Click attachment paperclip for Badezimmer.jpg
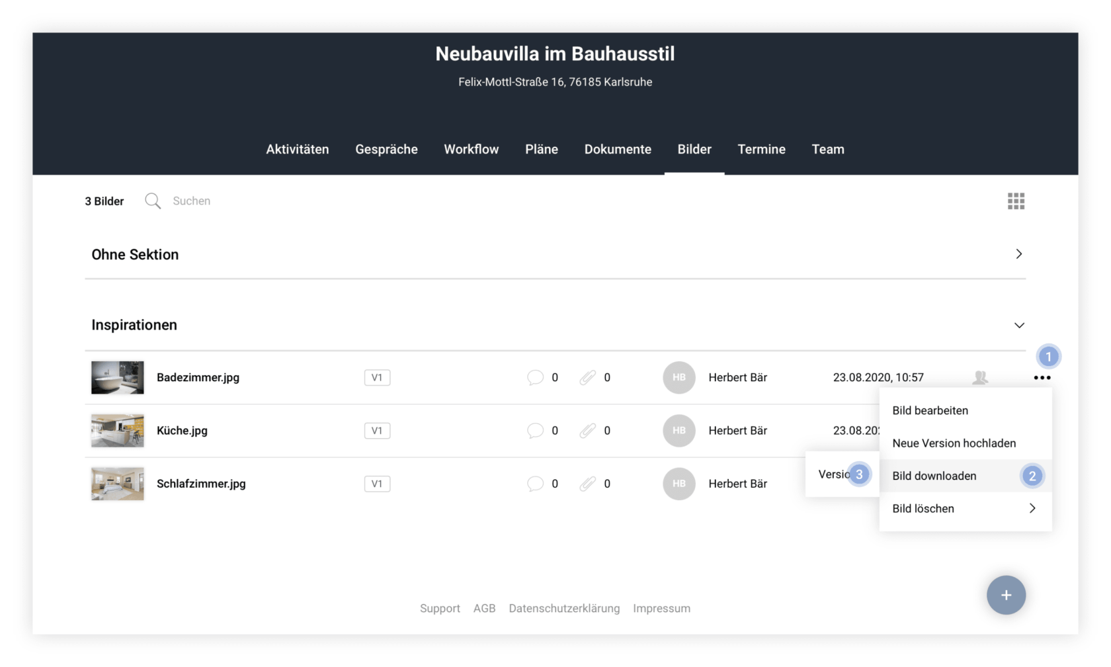Screen dimensions: 1111x667 pos(587,377)
